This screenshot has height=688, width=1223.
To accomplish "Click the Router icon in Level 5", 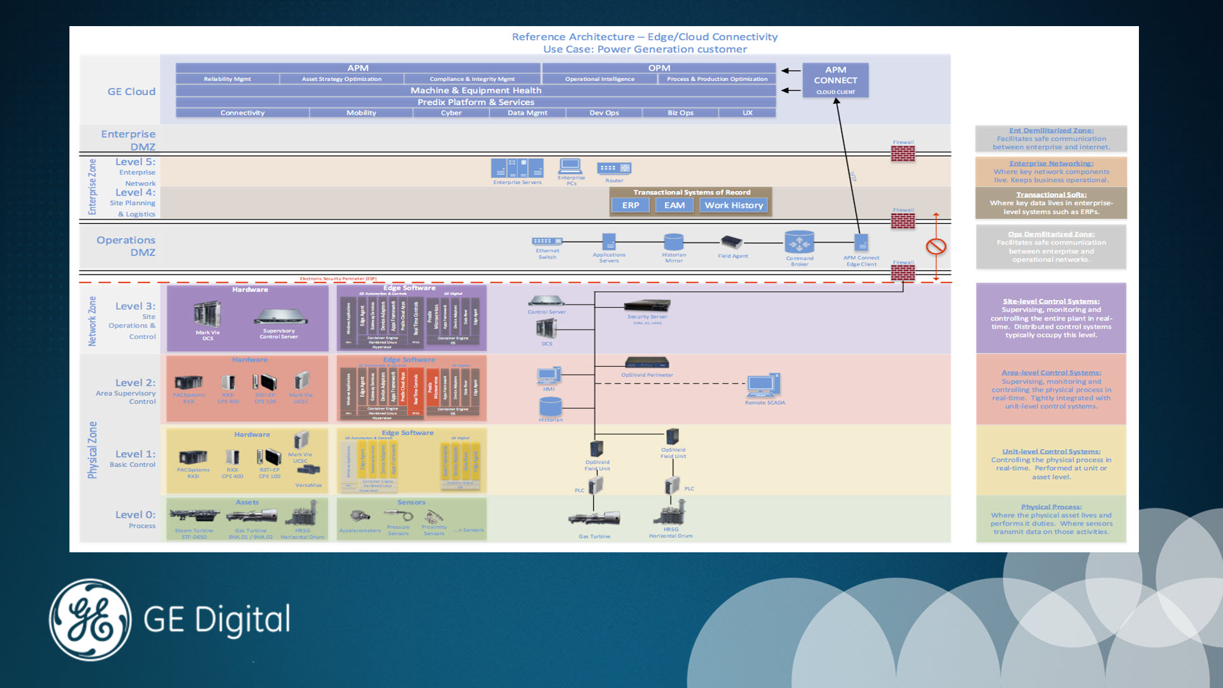I will click(614, 168).
